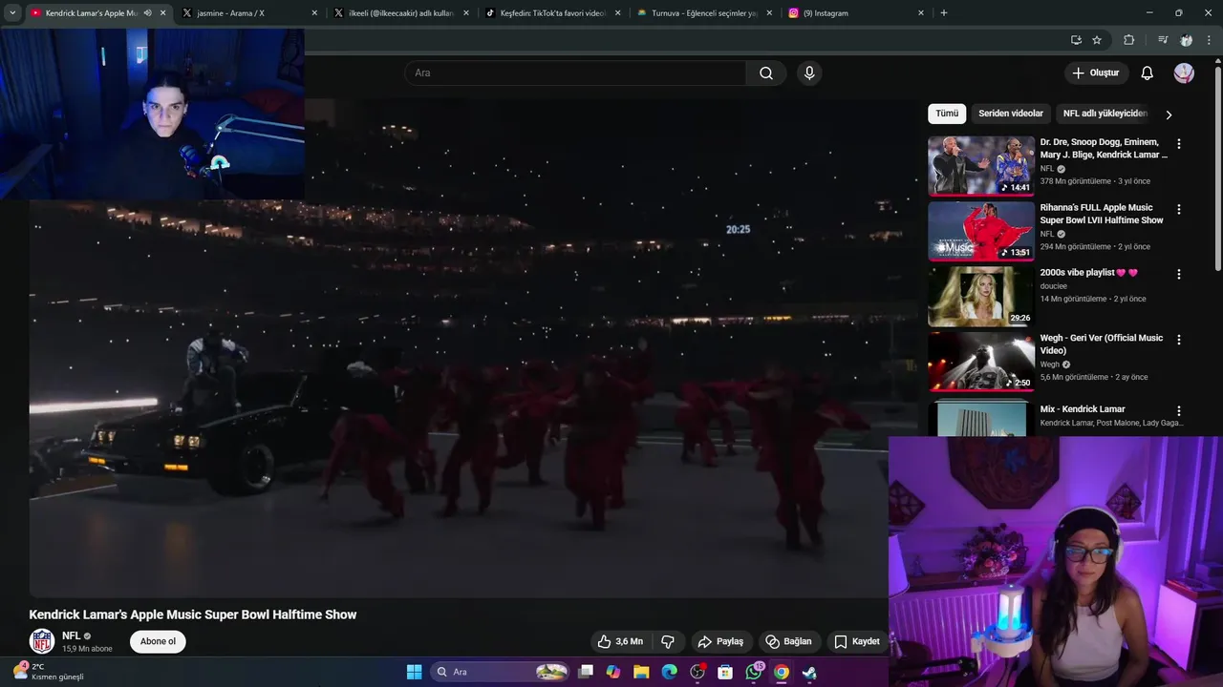Image resolution: width=1223 pixels, height=687 pixels.
Task: Open File Explorer from taskbar
Action: coord(641,672)
